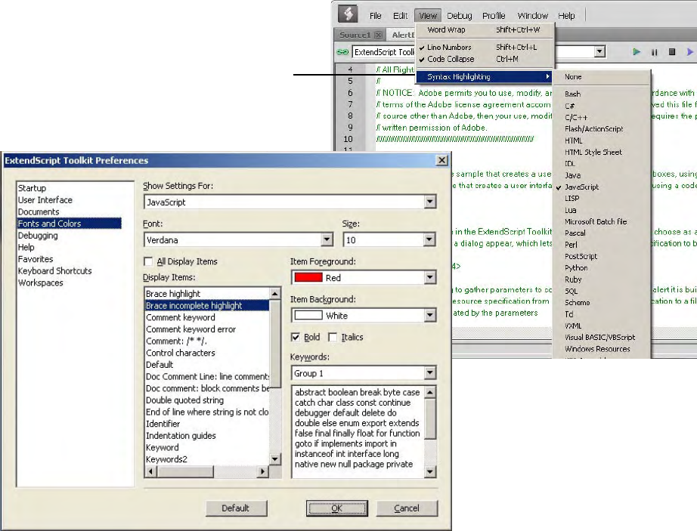The height and width of the screenshot is (531, 697).
Task: Toggle Code Collapse in View menu
Action: [x=485, y=59]
